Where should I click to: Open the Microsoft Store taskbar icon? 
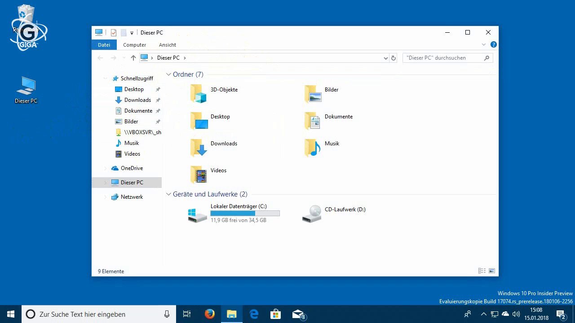(276, 314)
